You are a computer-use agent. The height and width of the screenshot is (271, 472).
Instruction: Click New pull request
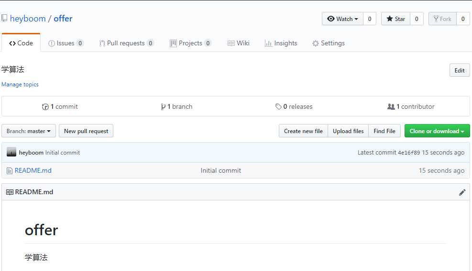86,131
